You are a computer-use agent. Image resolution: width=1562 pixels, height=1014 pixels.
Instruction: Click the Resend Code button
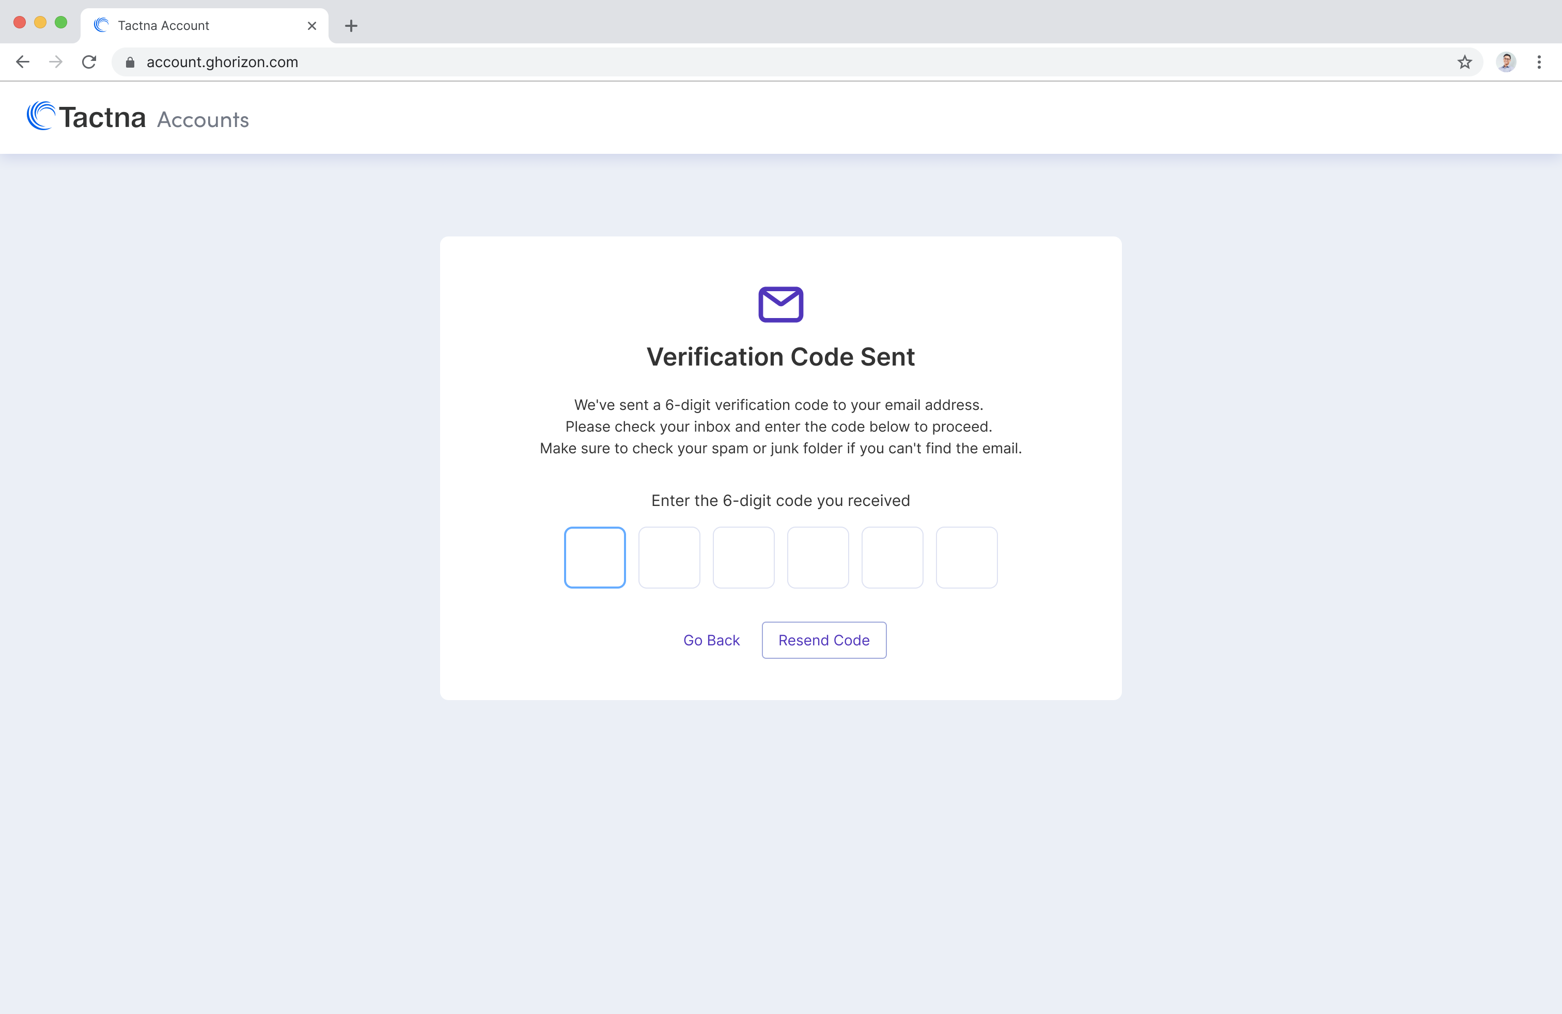pyautogui.click(x=824, y=640)
